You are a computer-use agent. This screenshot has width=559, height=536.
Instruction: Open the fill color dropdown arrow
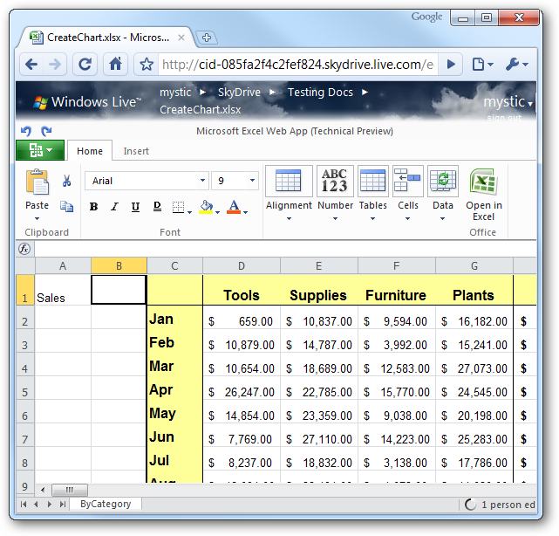tap(217, 212)
